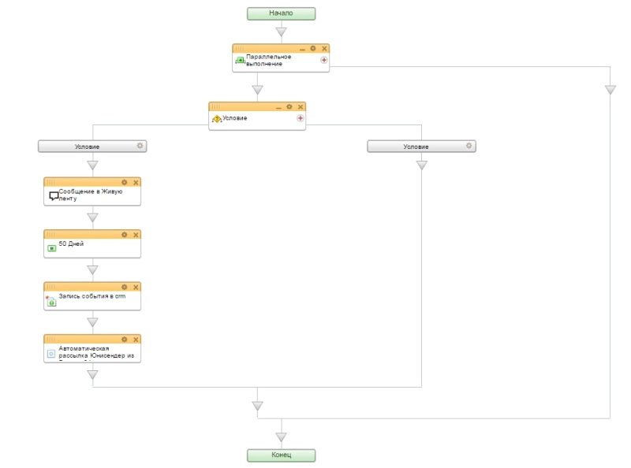Delete the 50 Дней block with X
The height and width of the screenshot is (468, 631).
click(136, 235)
